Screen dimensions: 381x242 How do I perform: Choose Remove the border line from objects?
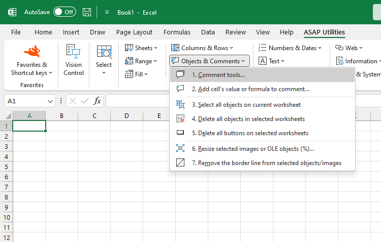pyautogui.click(x=262, y=163)
